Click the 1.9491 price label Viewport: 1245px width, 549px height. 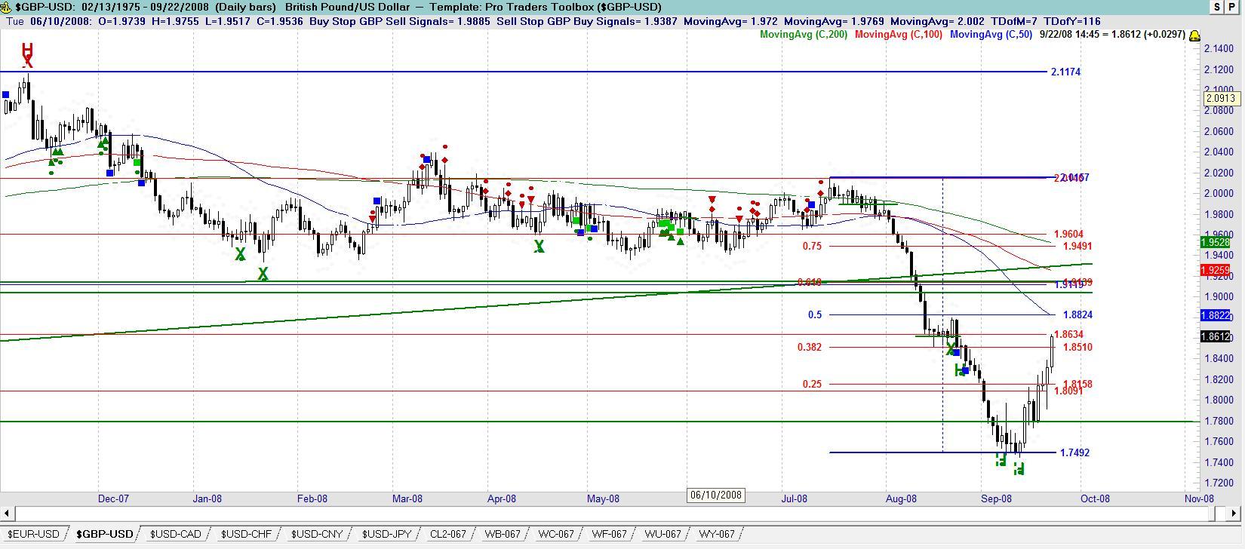pos(1077,246)
